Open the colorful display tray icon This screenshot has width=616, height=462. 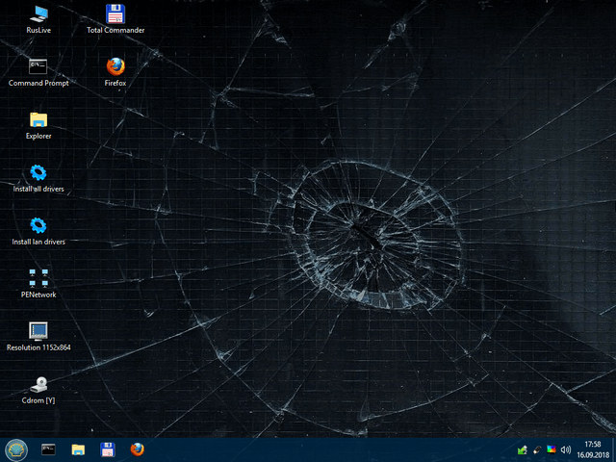[551, 449]
